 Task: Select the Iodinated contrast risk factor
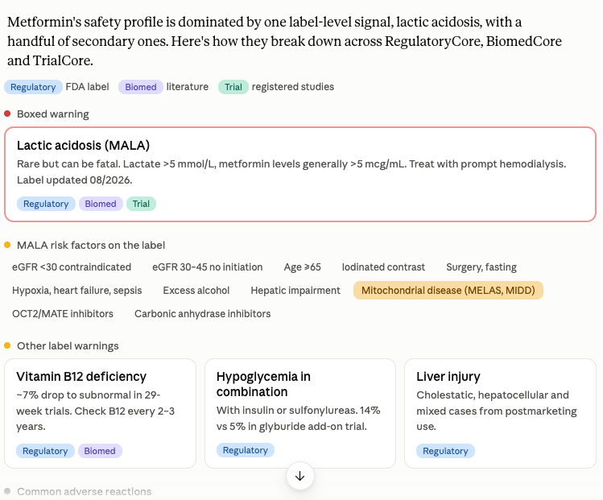(x=383, y=267)
